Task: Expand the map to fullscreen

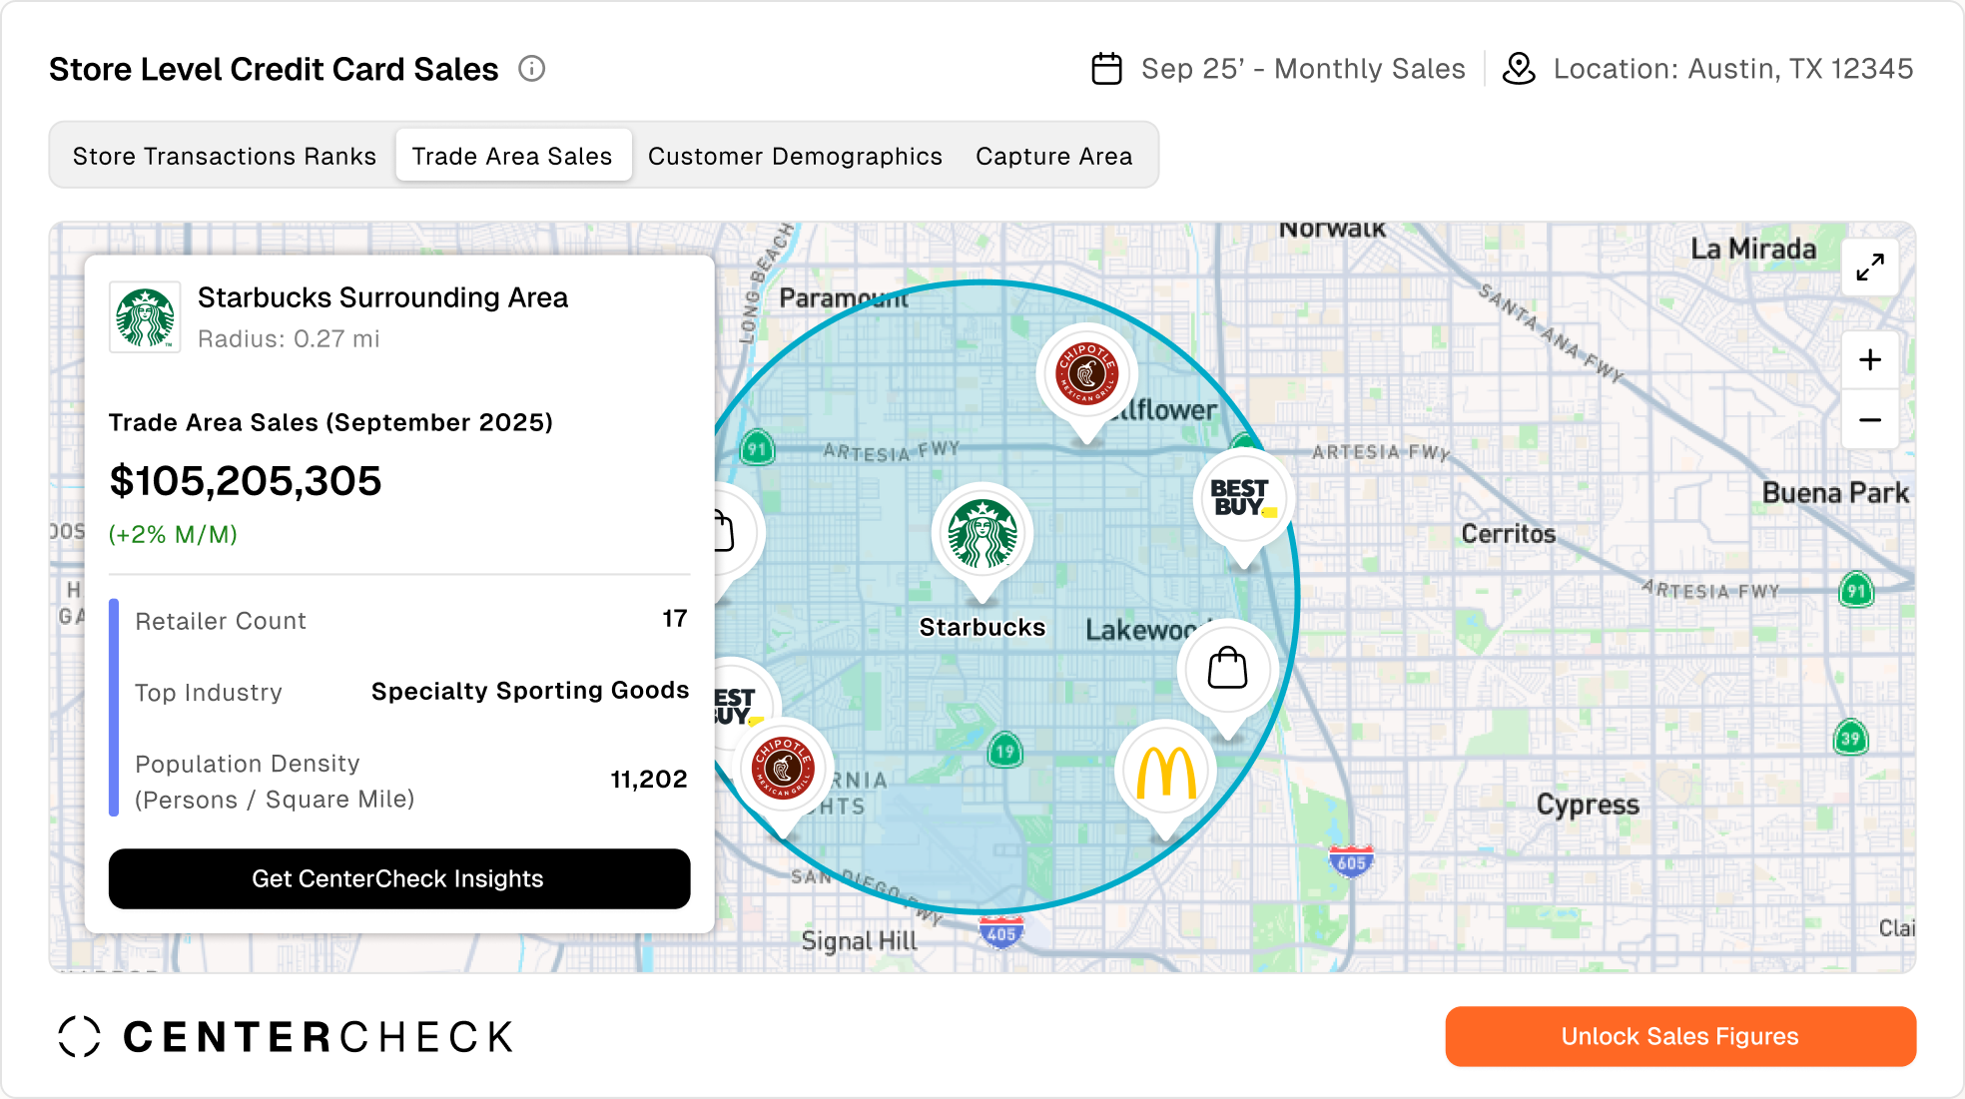Action: tap(1869, 268)
